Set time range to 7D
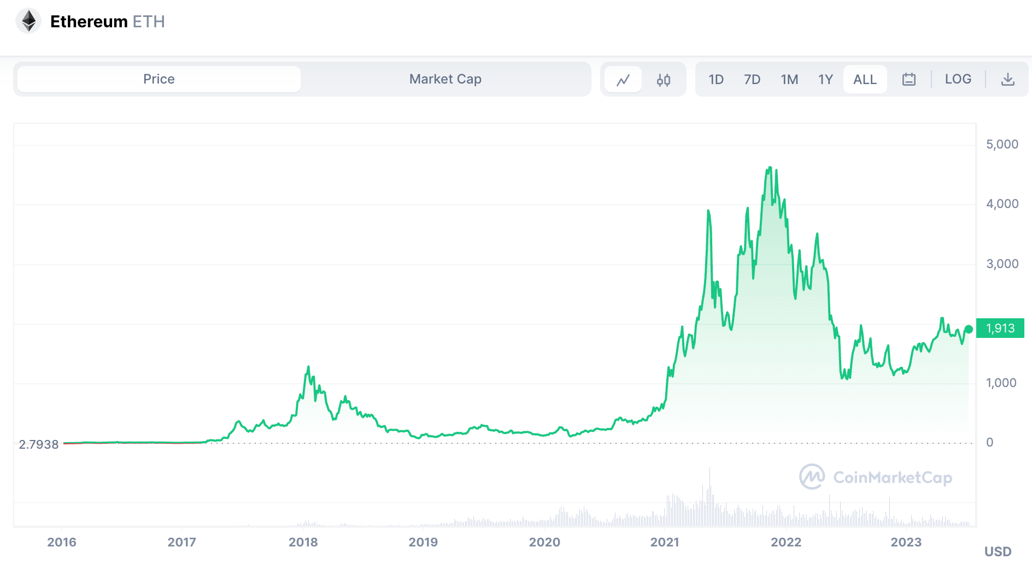 pyautogui.click(x=752, y=80)
